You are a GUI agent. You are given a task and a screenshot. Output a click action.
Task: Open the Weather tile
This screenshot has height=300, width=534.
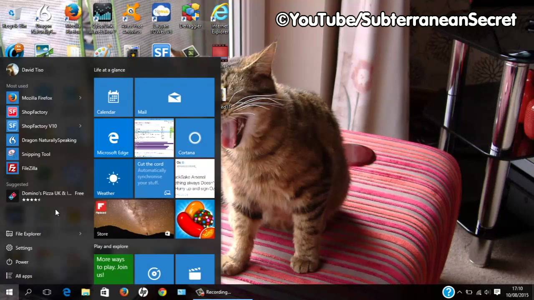click(x=113, y=178)
